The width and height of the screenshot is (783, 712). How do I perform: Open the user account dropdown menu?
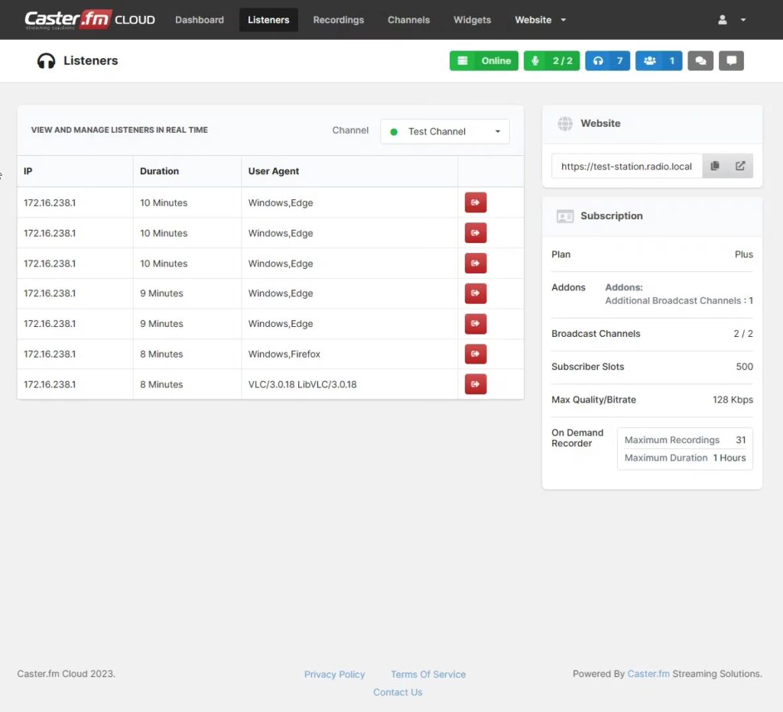click(x=731, y=20)
